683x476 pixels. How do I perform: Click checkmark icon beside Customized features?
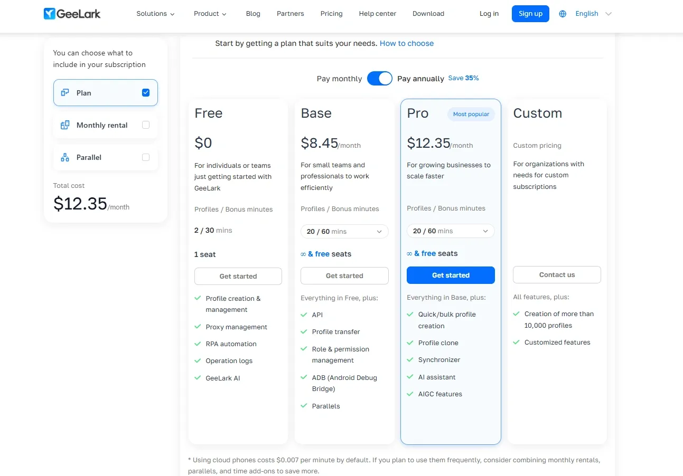pos(517,342)
